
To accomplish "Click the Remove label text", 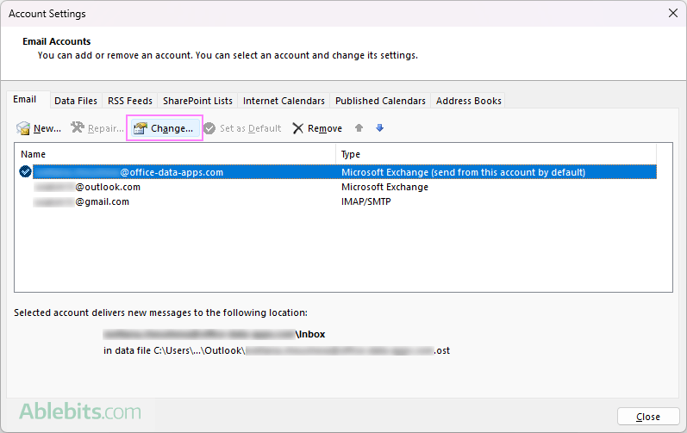I will [x=325, y=128].
